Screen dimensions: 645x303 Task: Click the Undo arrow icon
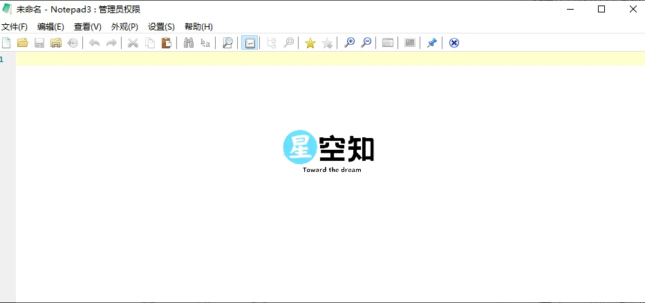[x=95, y=43]
